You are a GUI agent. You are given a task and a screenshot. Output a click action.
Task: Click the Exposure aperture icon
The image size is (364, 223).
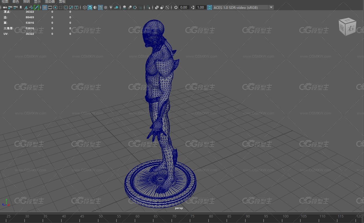click(176, 7)
